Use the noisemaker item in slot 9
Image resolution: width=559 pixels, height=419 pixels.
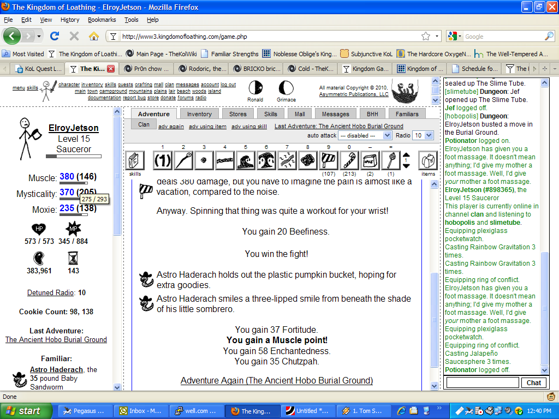(x=329, y=160)
